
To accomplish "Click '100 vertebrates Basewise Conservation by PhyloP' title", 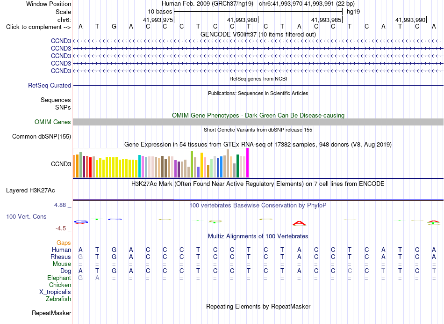I will tap(258, 206).
